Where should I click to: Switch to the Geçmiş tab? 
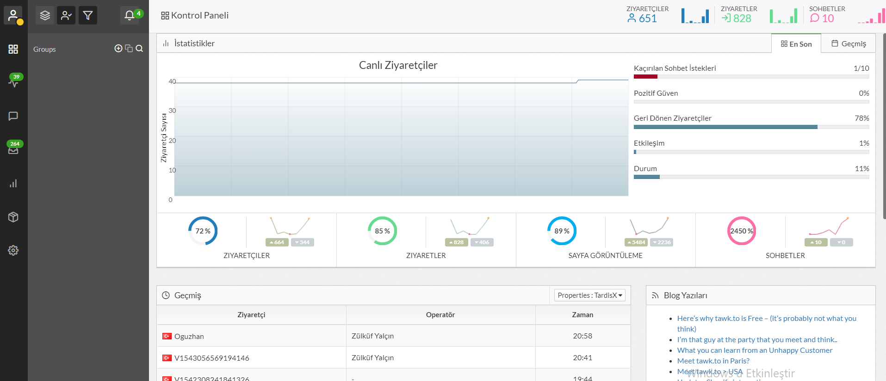849,43
